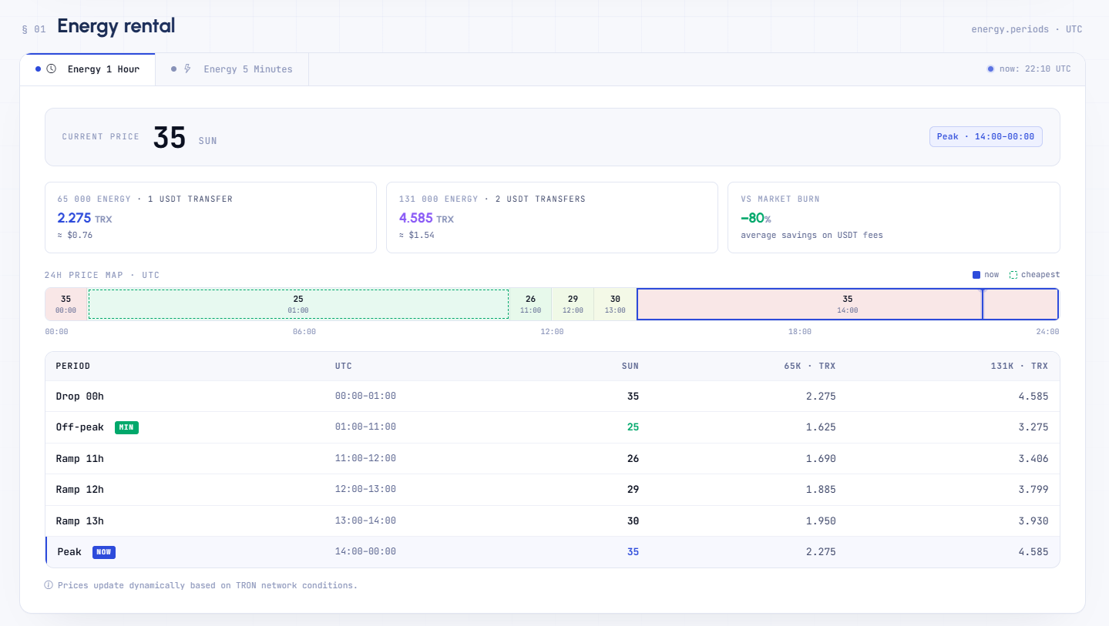Screen dimensions: 1109x626
Task: Click the blue now legend square
Action: coord(976,275)
